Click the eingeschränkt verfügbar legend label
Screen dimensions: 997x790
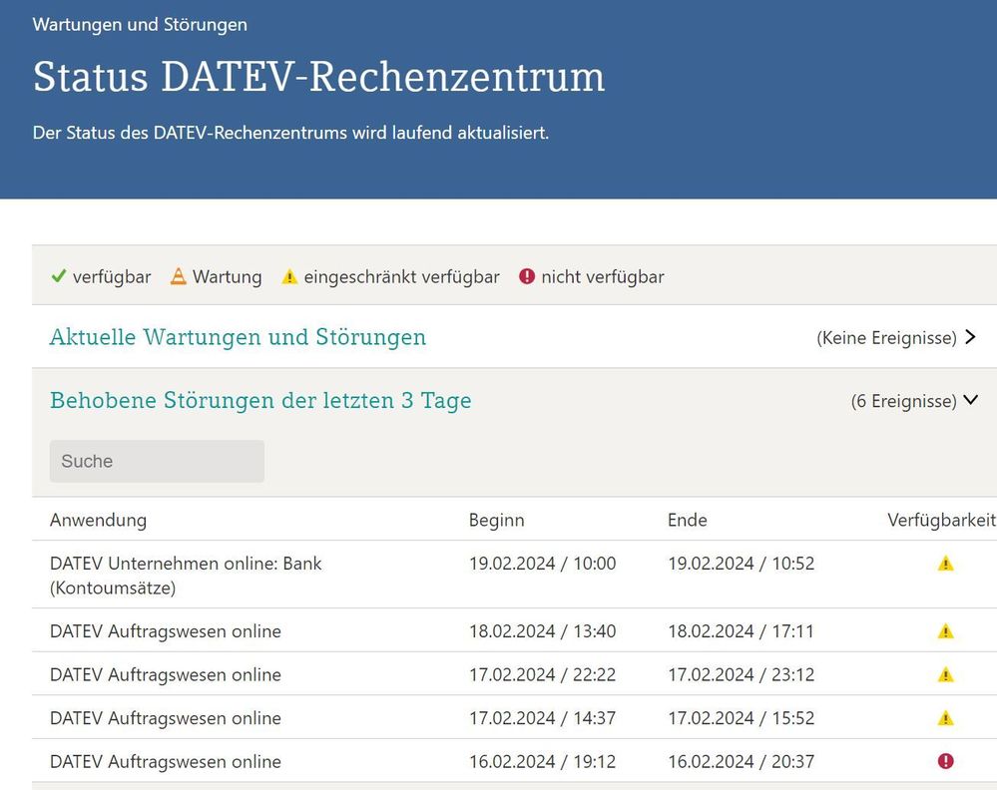(x=402, y=277)
